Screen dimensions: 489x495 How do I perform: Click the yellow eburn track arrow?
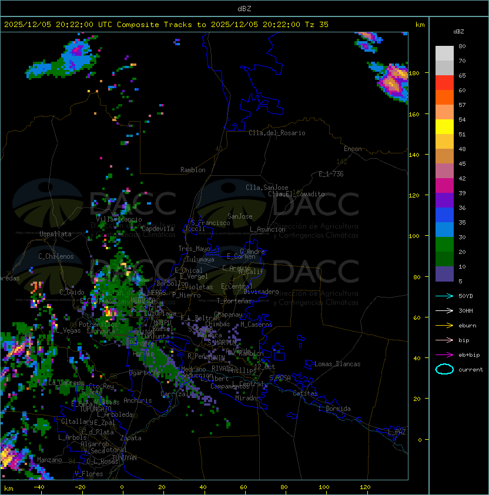point(444,325)
